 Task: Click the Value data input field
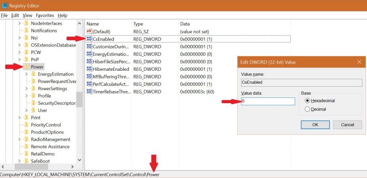pos(268,101)
